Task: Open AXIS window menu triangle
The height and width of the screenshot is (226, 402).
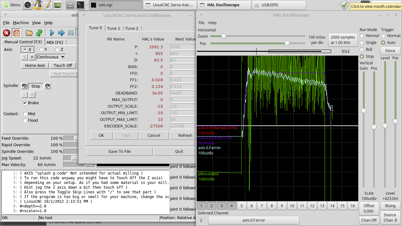Action: pos(5,15)
